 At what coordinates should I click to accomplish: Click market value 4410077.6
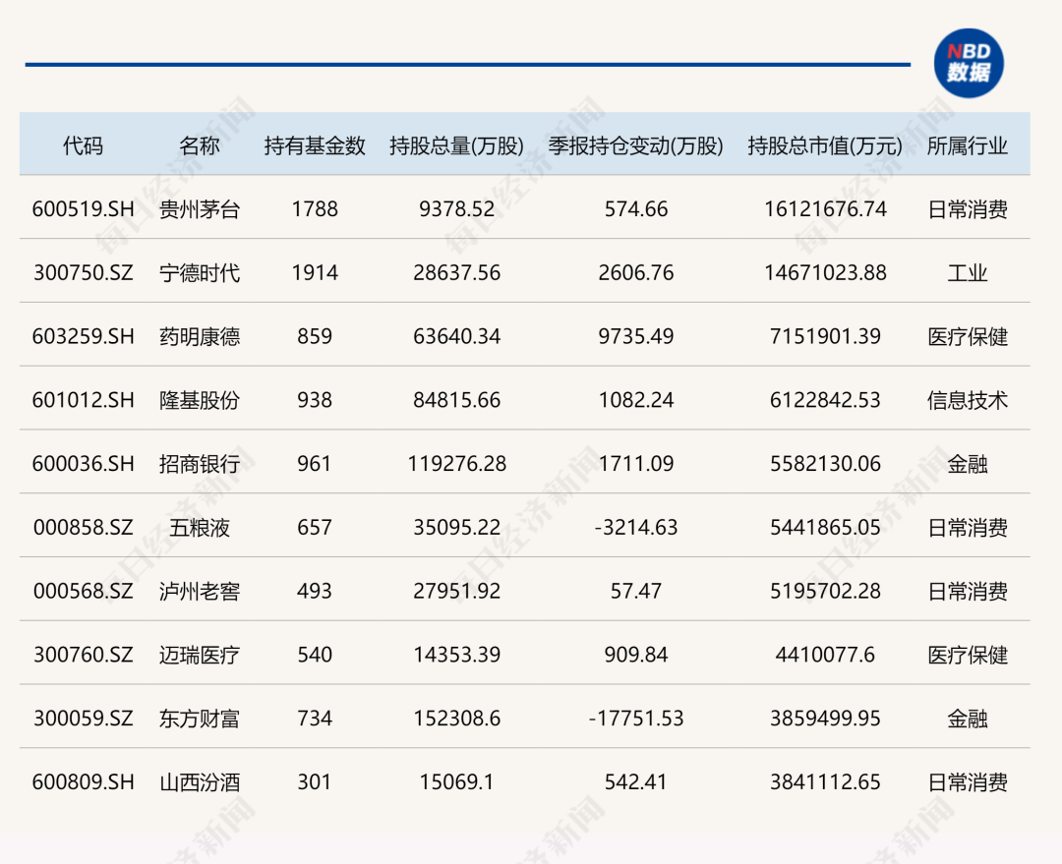pyautogui.click(x=825, y=655)
